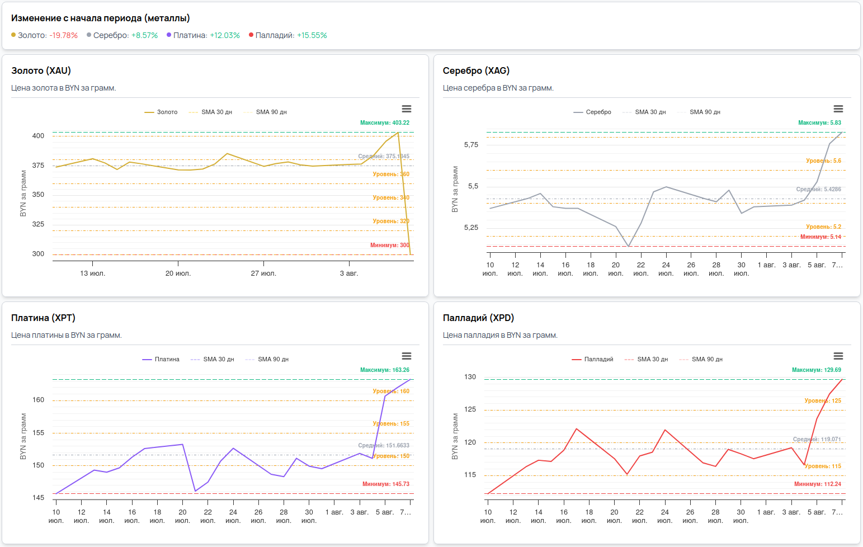Click the "Максимум: 129.69" label on the palladium chart

tap(817, 370)
